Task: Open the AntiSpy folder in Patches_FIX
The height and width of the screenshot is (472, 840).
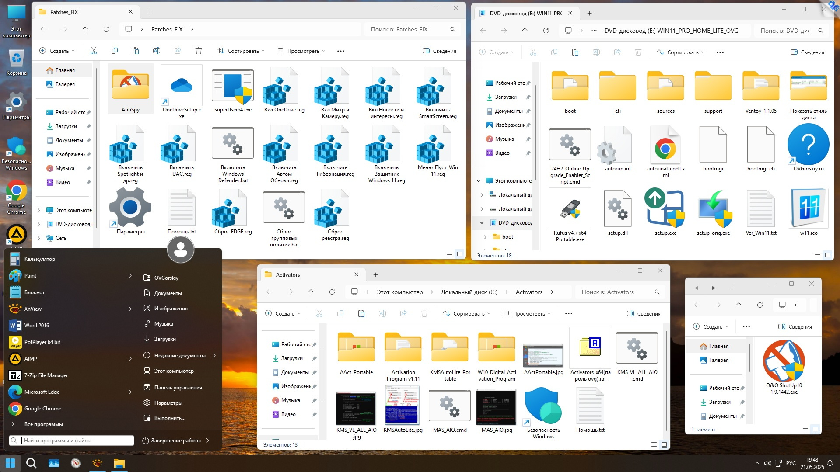Action: pos(130,87)
